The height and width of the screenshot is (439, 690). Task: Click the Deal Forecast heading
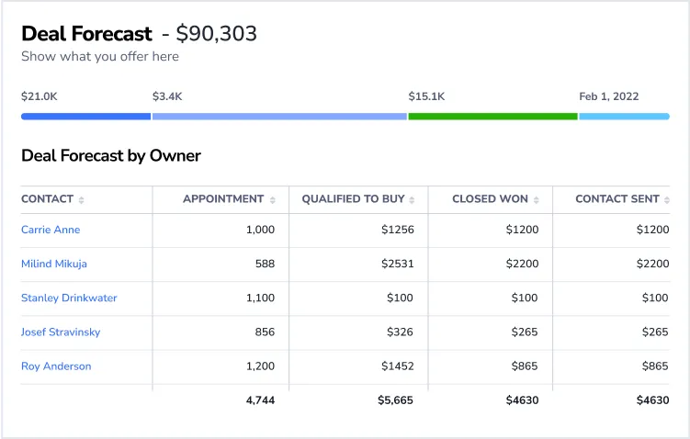[86, 34]
